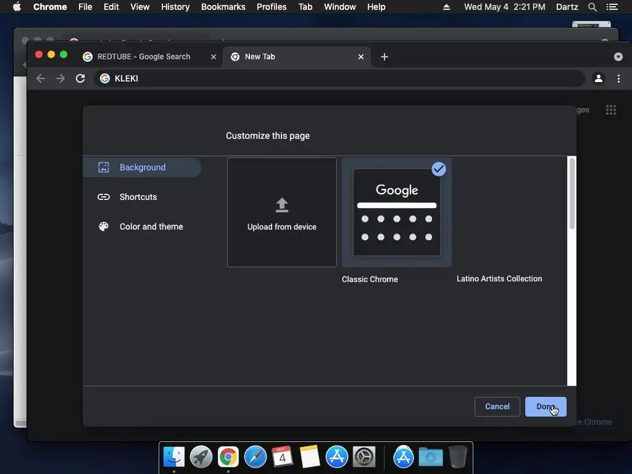Click the date and time in menu bar

(x=505, y=7)
